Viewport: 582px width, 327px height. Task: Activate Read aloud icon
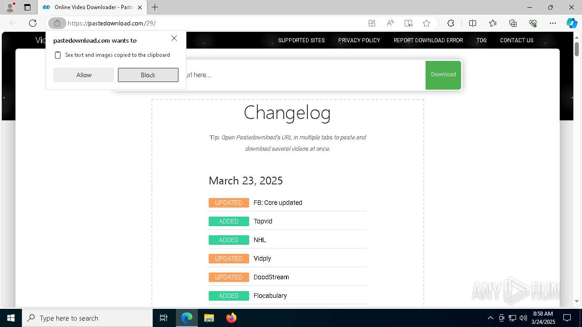tap(390, 23)
